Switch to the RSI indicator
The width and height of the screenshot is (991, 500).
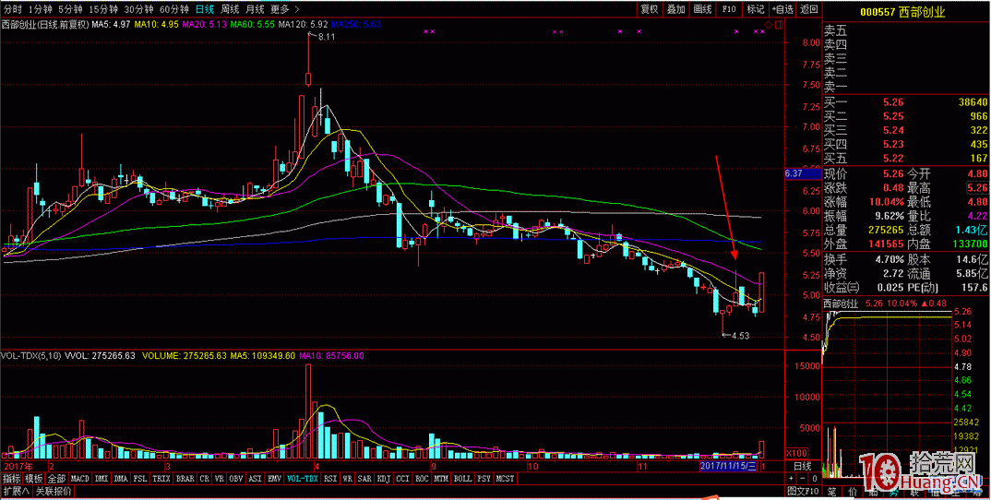pyautogui.click(x=330, y=479)
